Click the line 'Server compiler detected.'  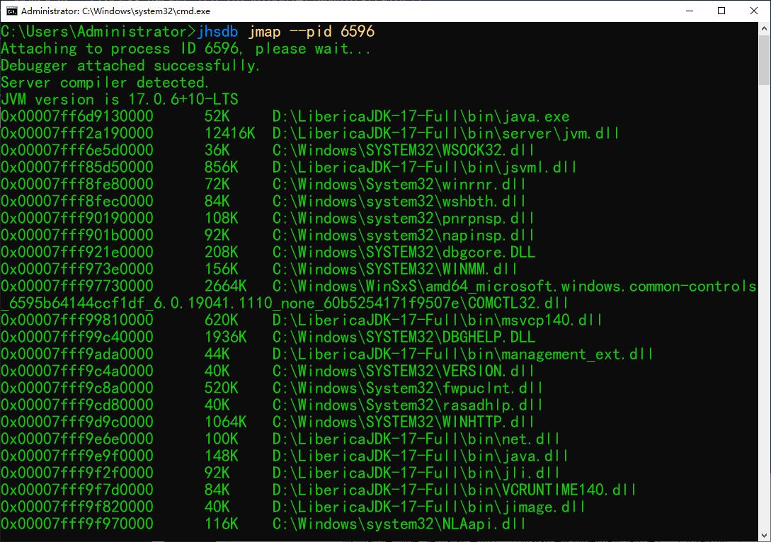coord(105,83)
